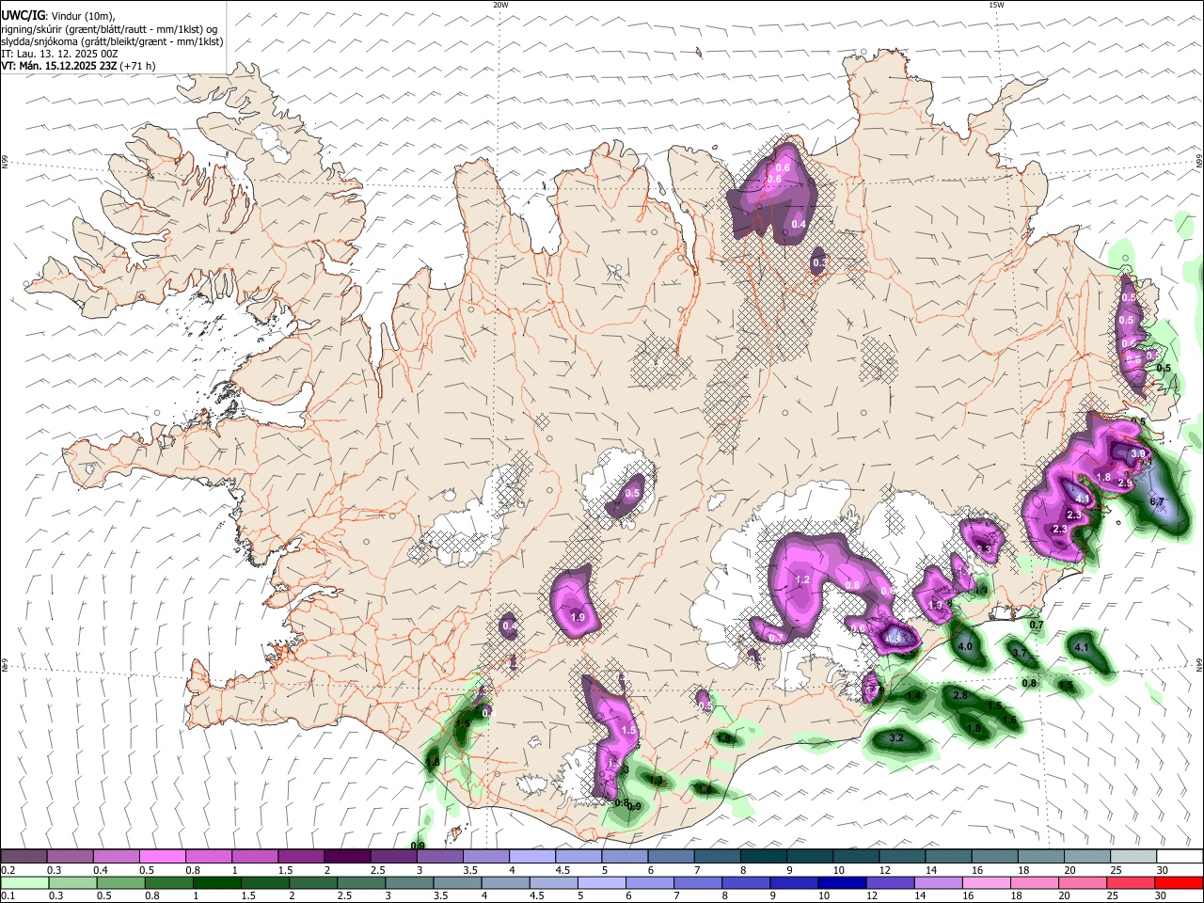The height and width of the screenshot is (903, 1204).
Task: Pick the 0.4 orchid snow-scale swatch
Action: coord(117,857)
